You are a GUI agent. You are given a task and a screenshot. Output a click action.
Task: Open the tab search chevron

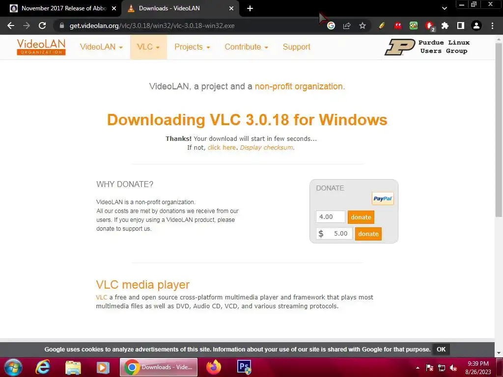(x=444, y=8)
